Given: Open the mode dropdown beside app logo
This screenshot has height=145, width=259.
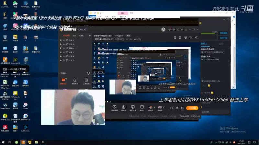Looking at the screenshot, I should [x=82, y=29].
